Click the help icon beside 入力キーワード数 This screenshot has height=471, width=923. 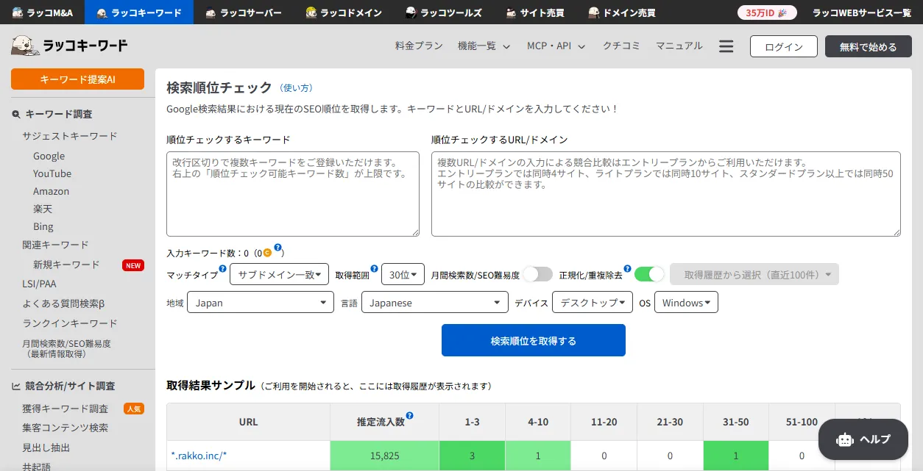coord(278,248)
